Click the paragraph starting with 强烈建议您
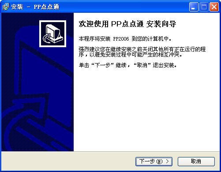221x172 pixels. pyautogui.click(x=142, y=52)
